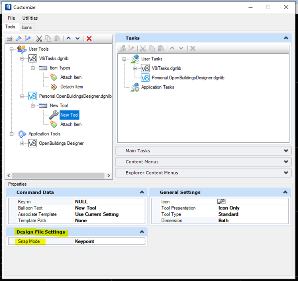Click V8 icon of OpenBuildings Designer
298x281 pixels.
[33, 143]
